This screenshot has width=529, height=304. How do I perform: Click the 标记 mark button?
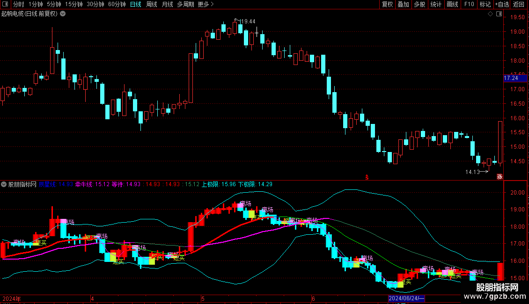(485, 4)
